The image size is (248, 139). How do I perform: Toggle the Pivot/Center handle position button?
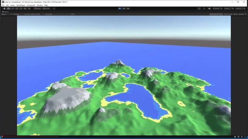click(x=38, y=8)
